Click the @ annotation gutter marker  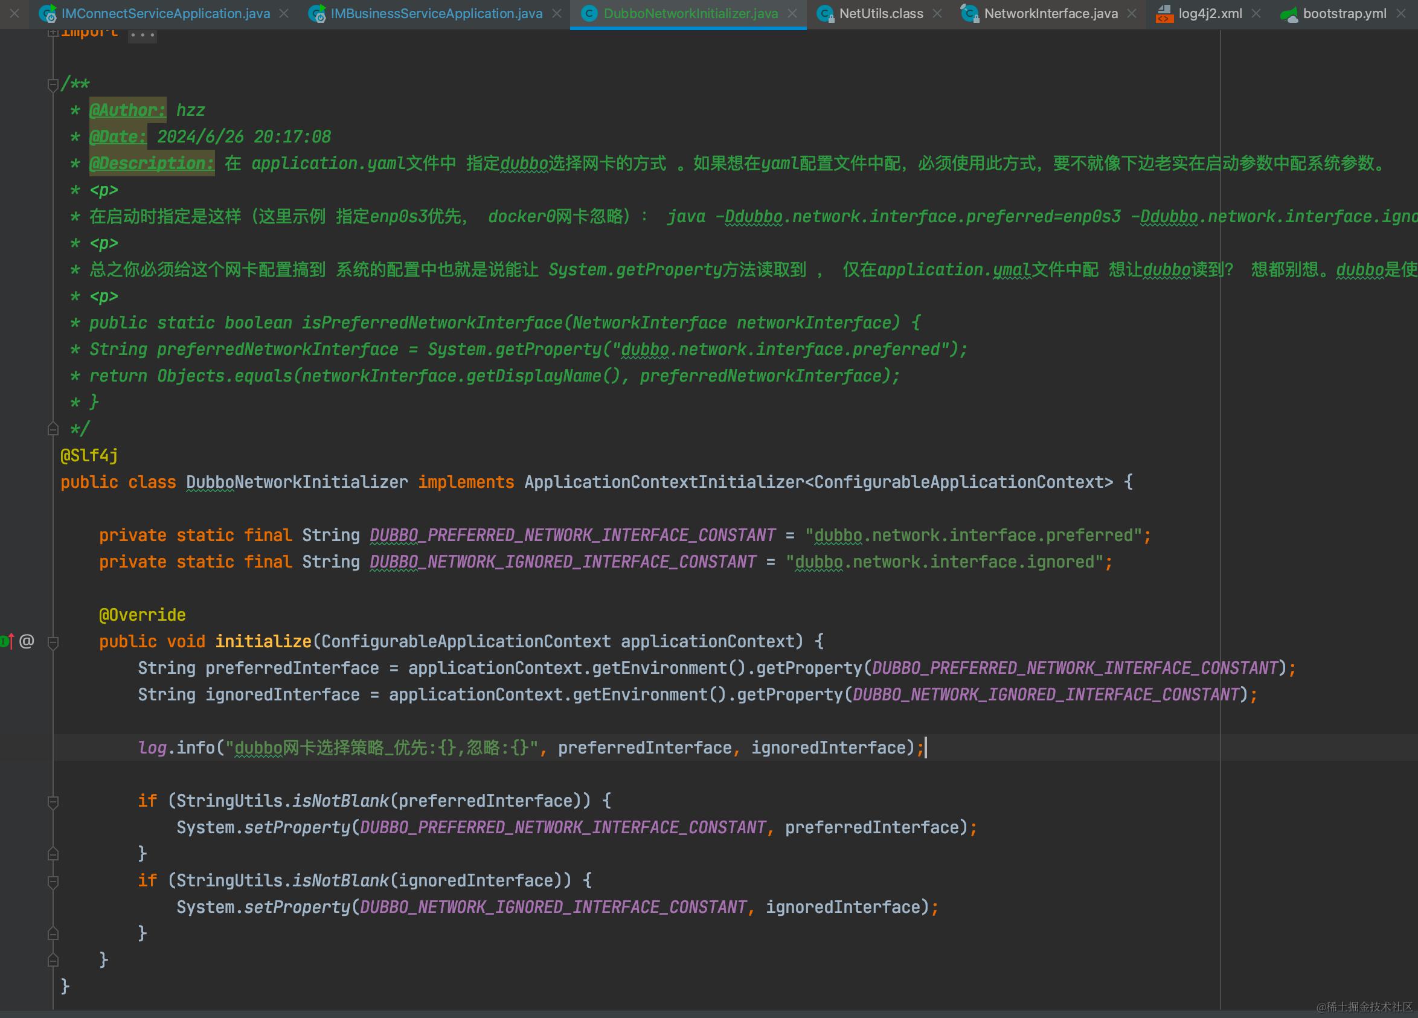coord(26,641)
